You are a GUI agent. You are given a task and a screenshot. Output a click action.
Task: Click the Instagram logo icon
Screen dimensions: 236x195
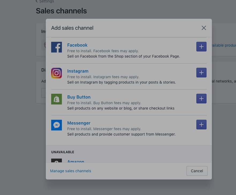[x=57, y=73]
